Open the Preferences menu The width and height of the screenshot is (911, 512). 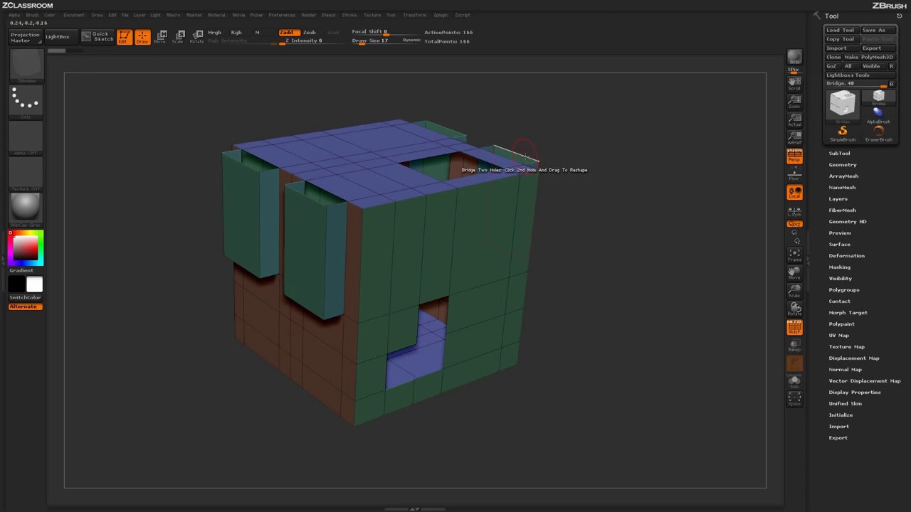click(282, 15)
